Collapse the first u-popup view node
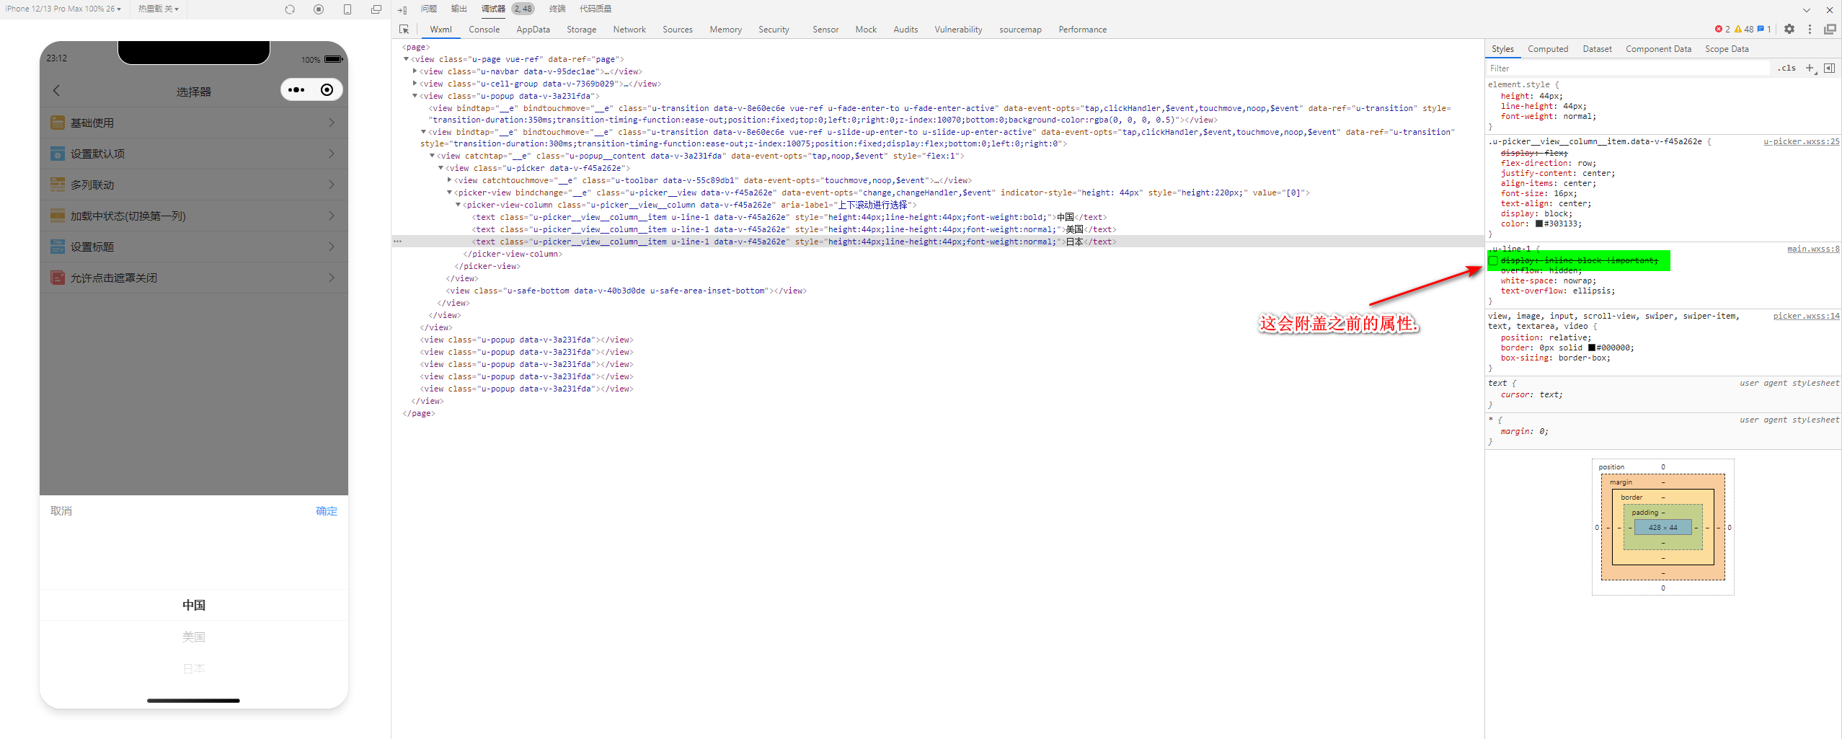The height and width of the screenshot is (739, 1842). [x=415, y=96]
